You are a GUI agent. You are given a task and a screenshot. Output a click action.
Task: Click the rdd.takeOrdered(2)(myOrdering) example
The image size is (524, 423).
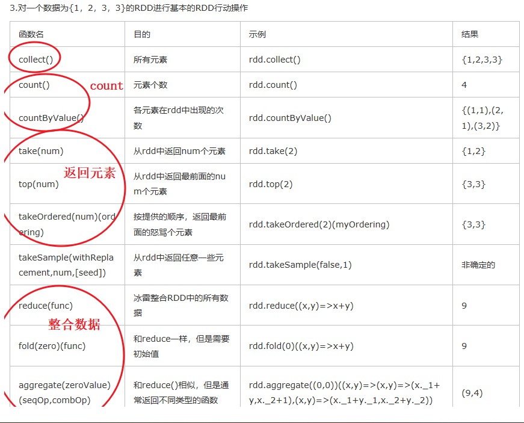coord(319,224)
